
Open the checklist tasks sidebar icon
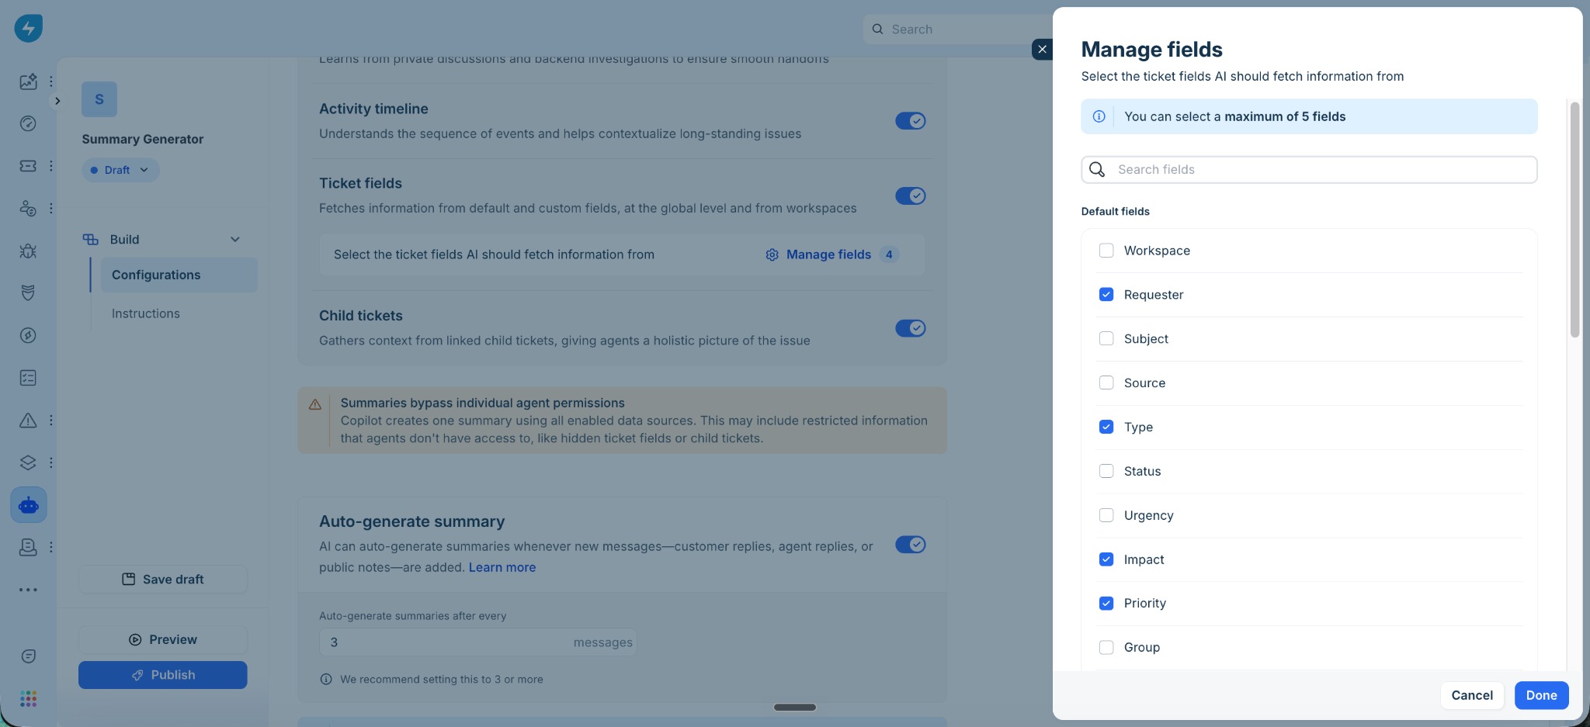pyautogui.click(x=28, y=378)
